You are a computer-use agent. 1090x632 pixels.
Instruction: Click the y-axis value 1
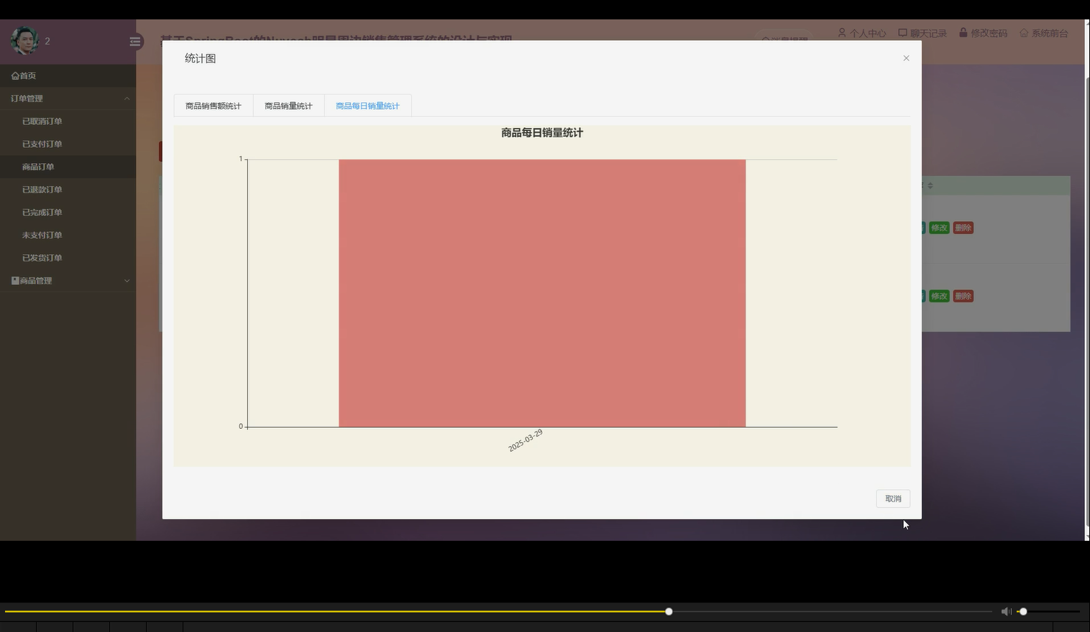[241, 159]
